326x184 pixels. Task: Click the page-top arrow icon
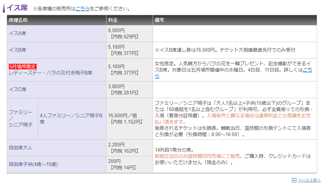pos(294,180)
